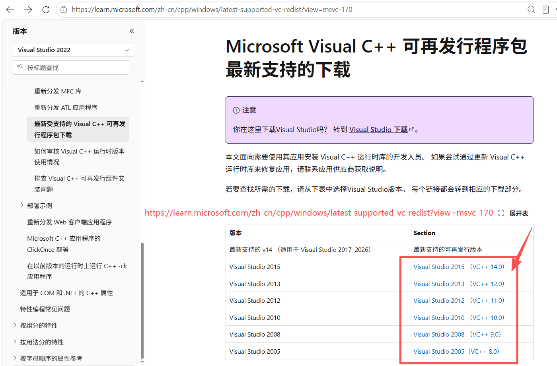Click the 展开表 button
The height and width of the screenshot is (366, 557).
519,213
